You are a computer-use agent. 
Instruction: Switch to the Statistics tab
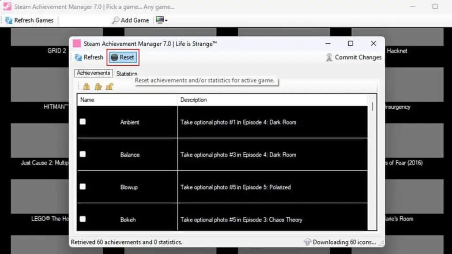pyautogui.click(x=126, y=74)
